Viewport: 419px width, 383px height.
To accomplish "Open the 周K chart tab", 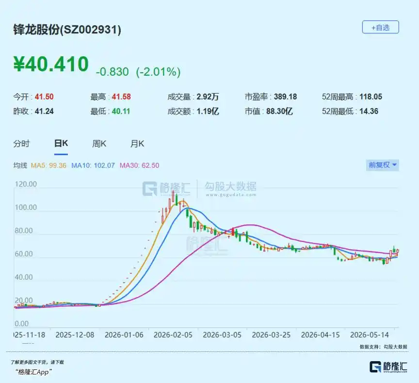I will (x=99, y=144).
